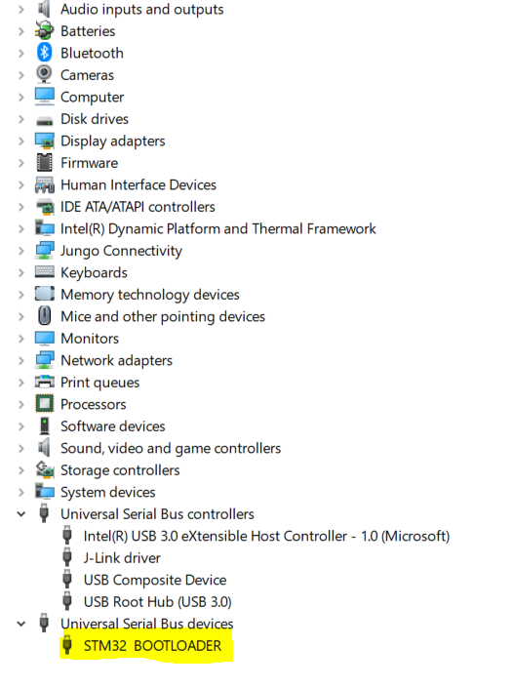
Task: Expand the System devices node
Action: (x=21, y=492)
